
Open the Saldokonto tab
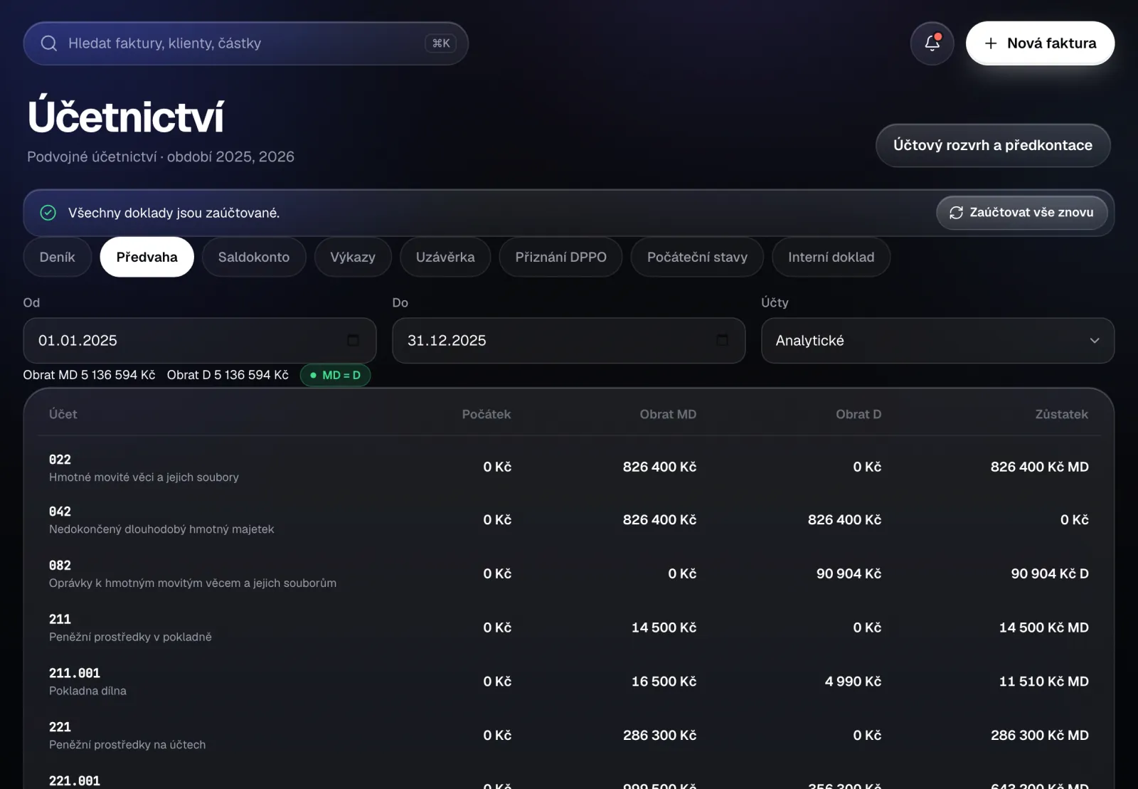[254, 257]
